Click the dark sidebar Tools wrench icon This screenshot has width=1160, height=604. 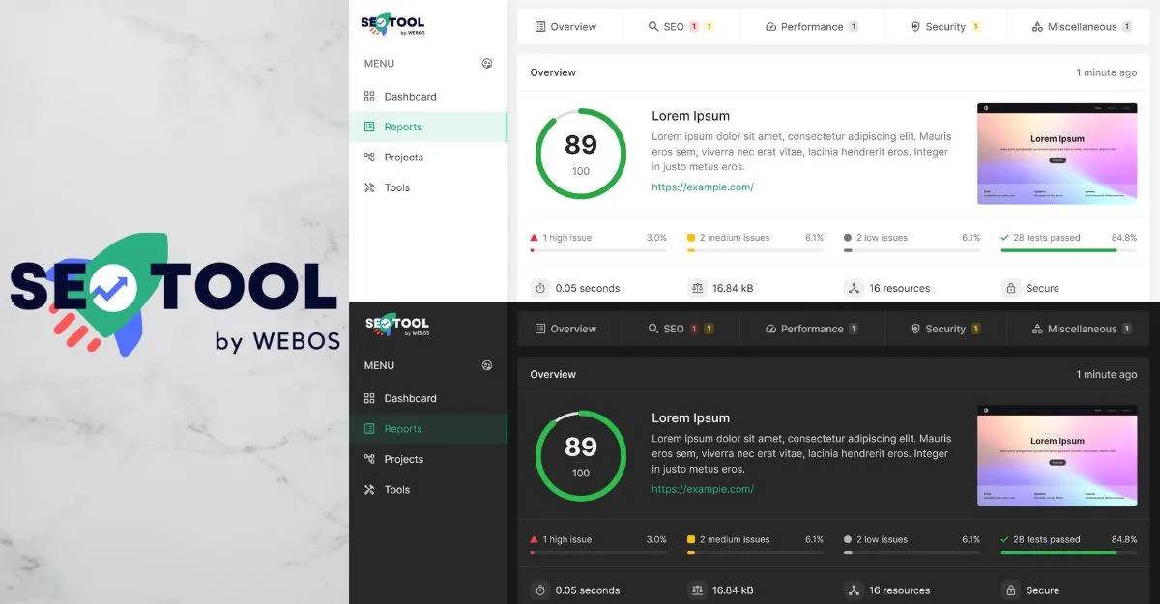pos(369,490)
